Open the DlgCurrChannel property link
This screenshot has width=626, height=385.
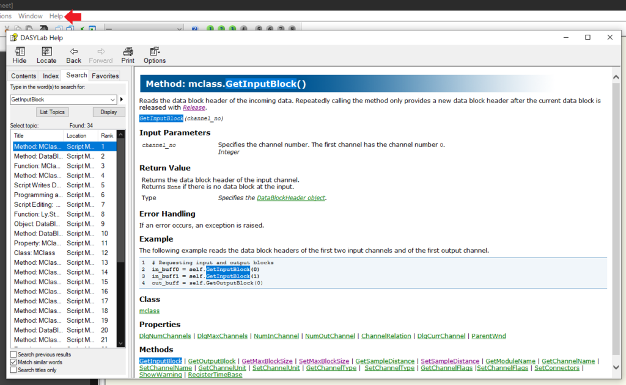pyautogui.click(x=441, y=336)
